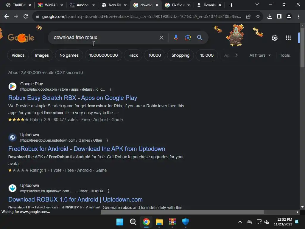This screenshot has height=229, width=305.
Task: Click the address bar URL
Action: tap(141, 17)
